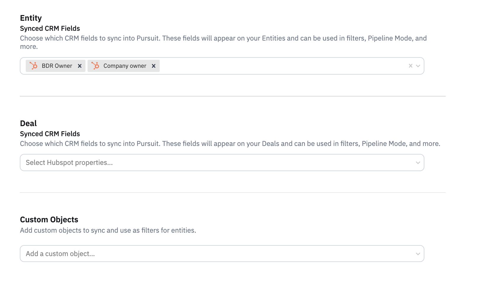498x283 pixels.
Task: Select the Company owner tag label
Action: 125,66
